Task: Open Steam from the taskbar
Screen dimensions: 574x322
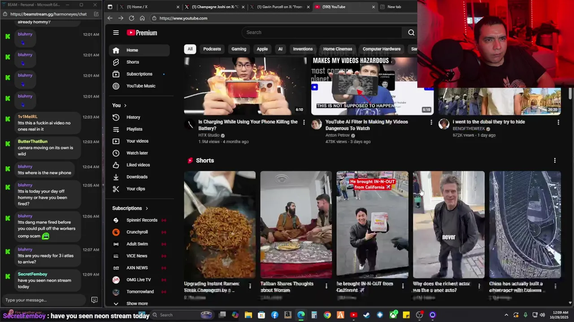Action: point(367,315)
